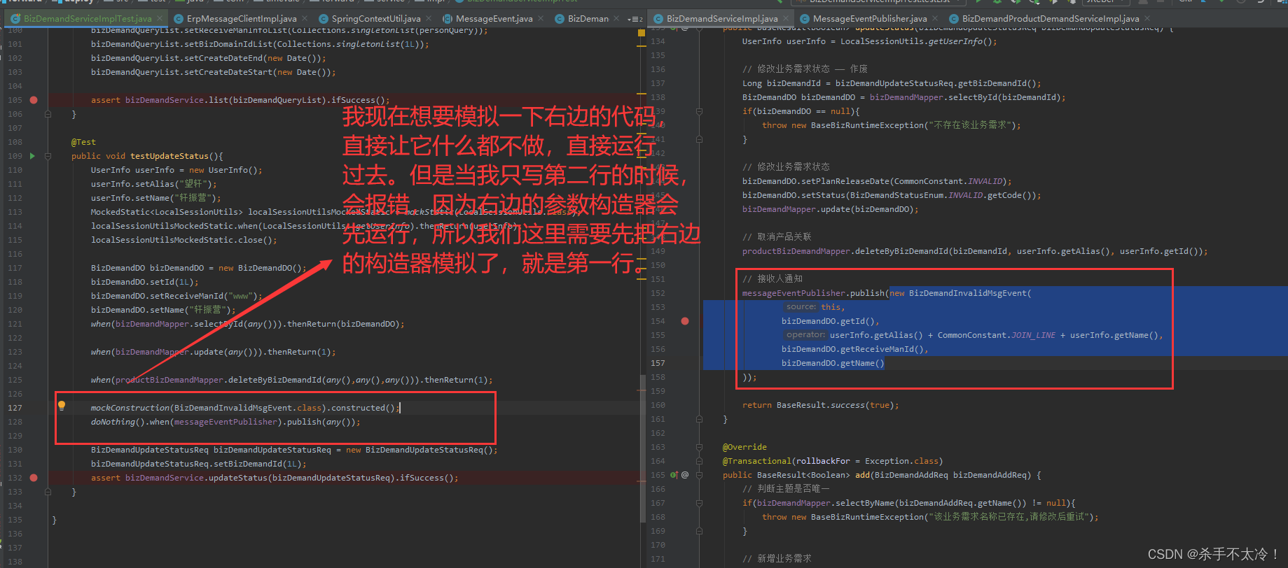Close the ErpMessageClientImpl.java tab
The width and height of the screenshot is (1288, 568).
305,19
